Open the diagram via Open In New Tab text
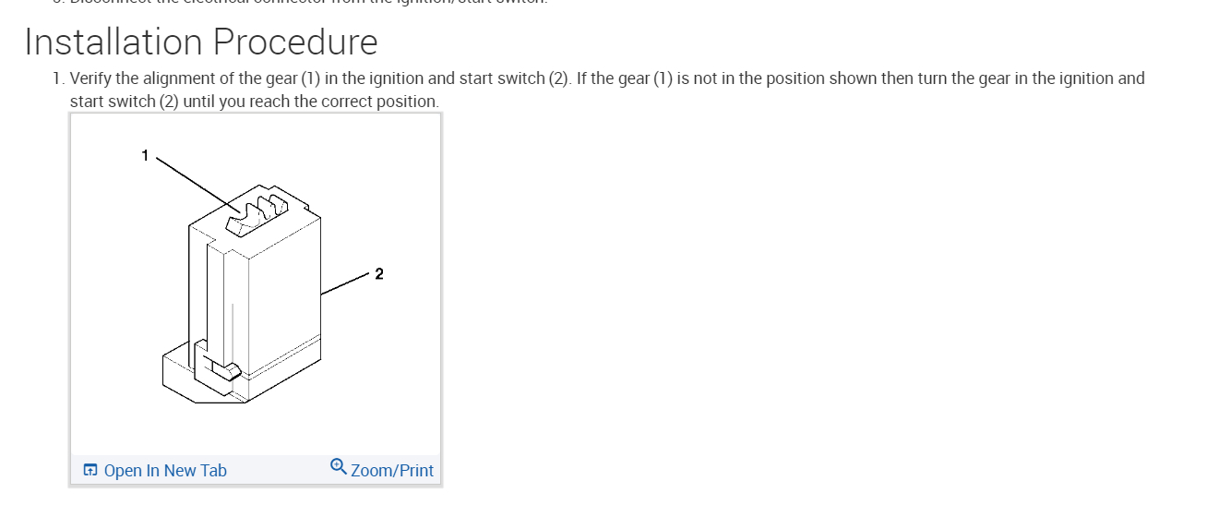 point(165,471)
